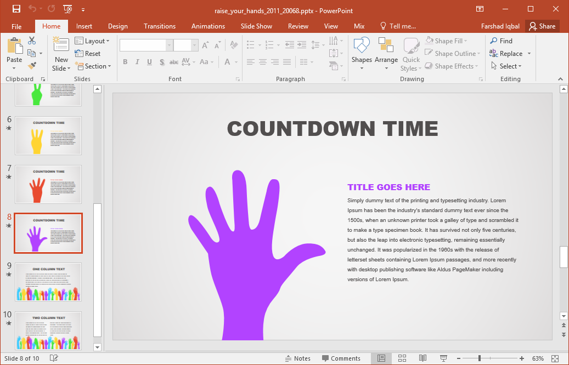Open the Section dropdown menu
569x365 pixels.
[93, 66]
